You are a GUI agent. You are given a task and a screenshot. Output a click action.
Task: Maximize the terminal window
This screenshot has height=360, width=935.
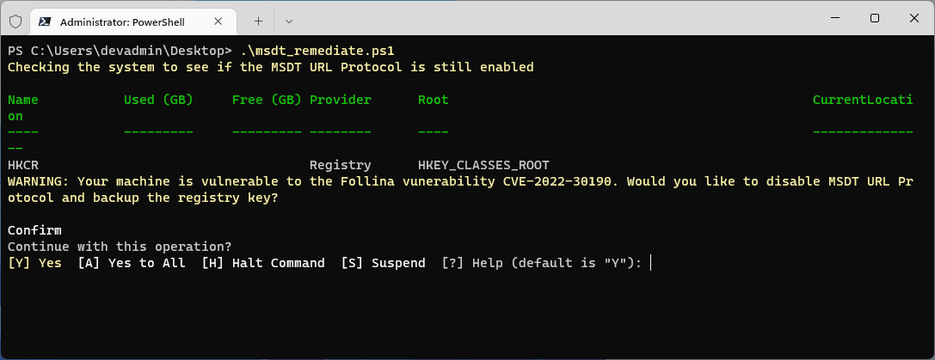point(874,18)
